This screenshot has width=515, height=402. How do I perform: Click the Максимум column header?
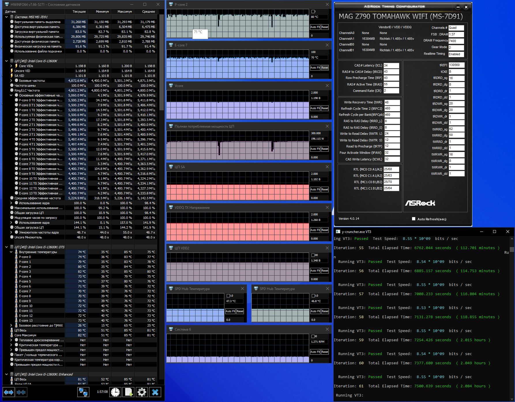pos(122,12)
